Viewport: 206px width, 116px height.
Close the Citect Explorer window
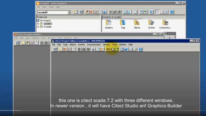184,4
